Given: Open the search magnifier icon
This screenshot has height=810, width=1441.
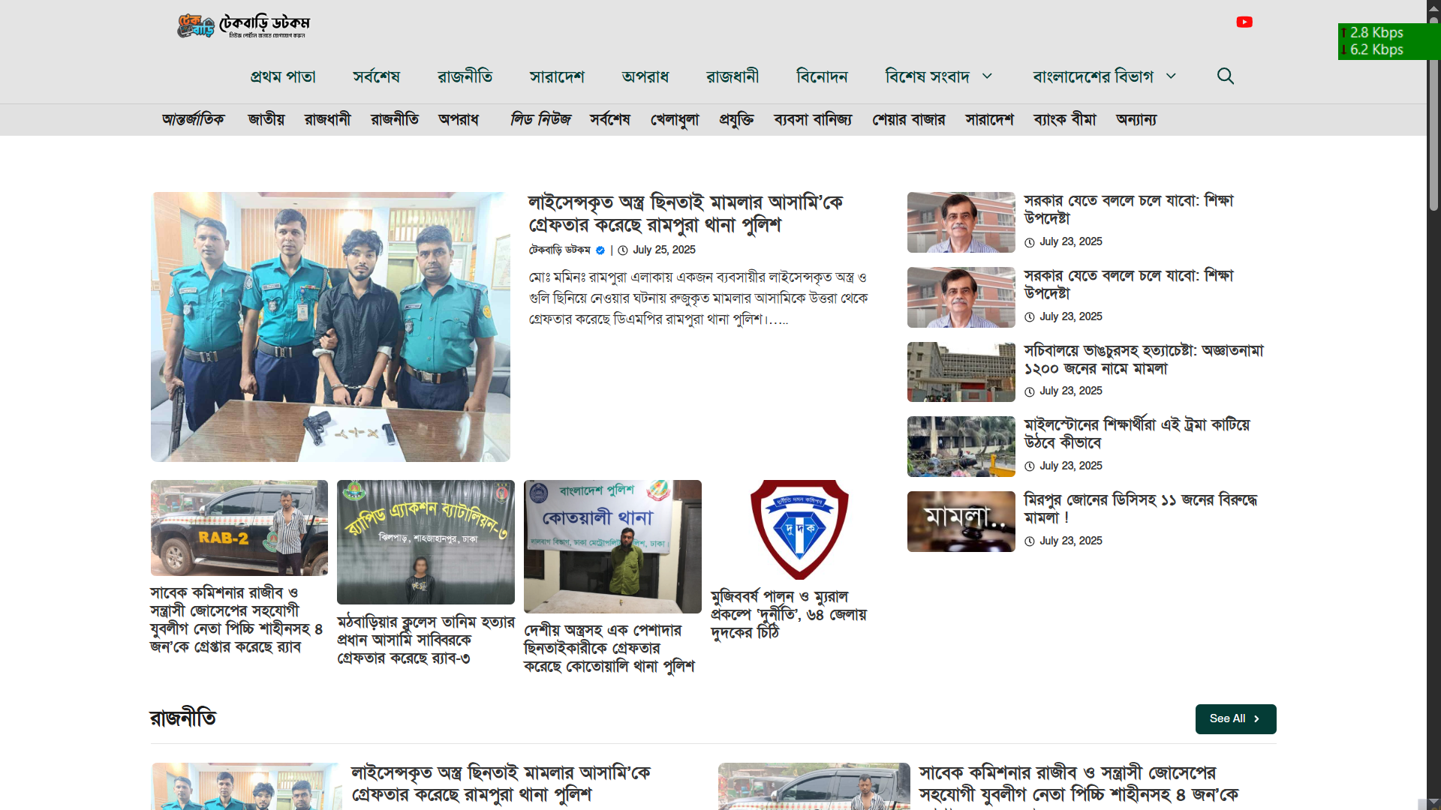Looking at the screenshot, I should (x=1225, y=76).
